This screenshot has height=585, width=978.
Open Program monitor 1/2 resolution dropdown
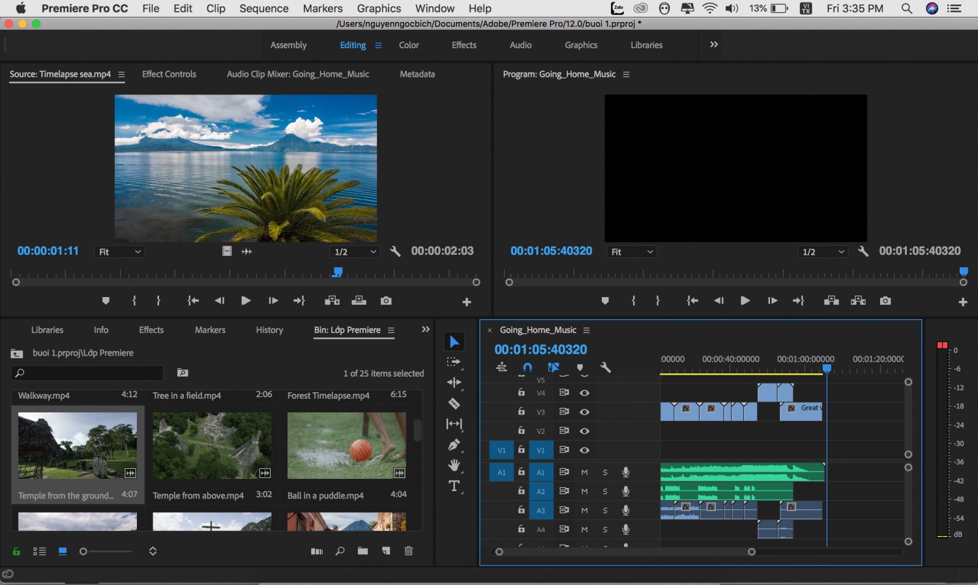(x=823, y=252)
